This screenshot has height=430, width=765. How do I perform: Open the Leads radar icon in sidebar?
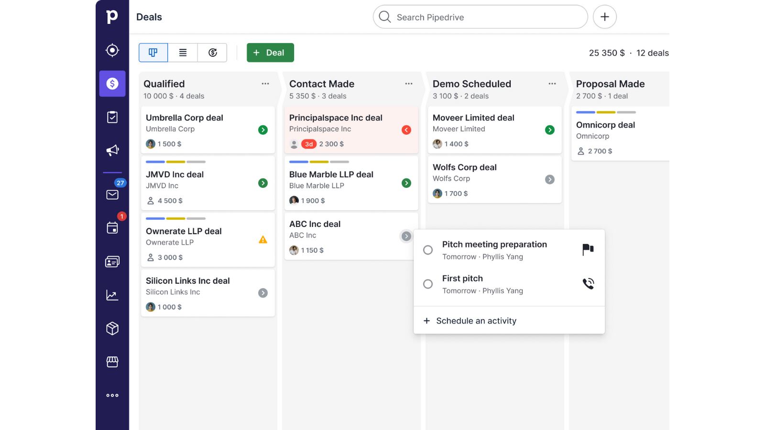(112, 50)
